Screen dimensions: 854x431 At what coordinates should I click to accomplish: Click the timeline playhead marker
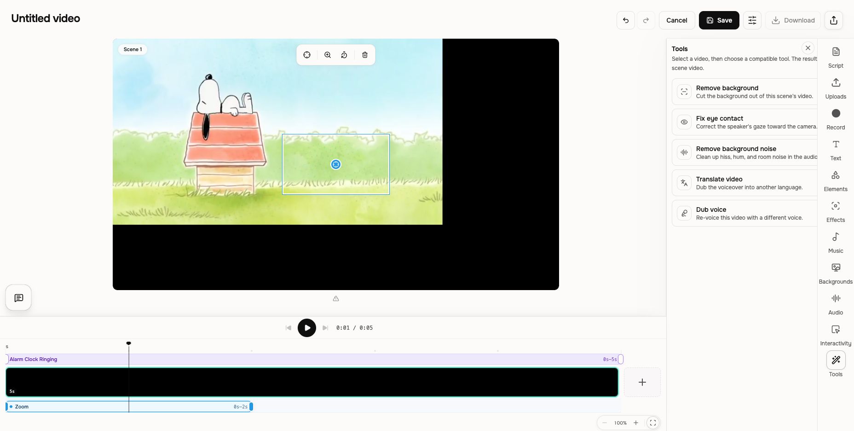(x=129, y=344)
